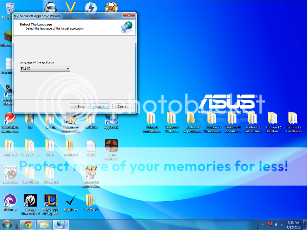Click the taskbar clock showing 5:33 PM
The width and height of the screenshot is (307, 230).
point(293,225)
